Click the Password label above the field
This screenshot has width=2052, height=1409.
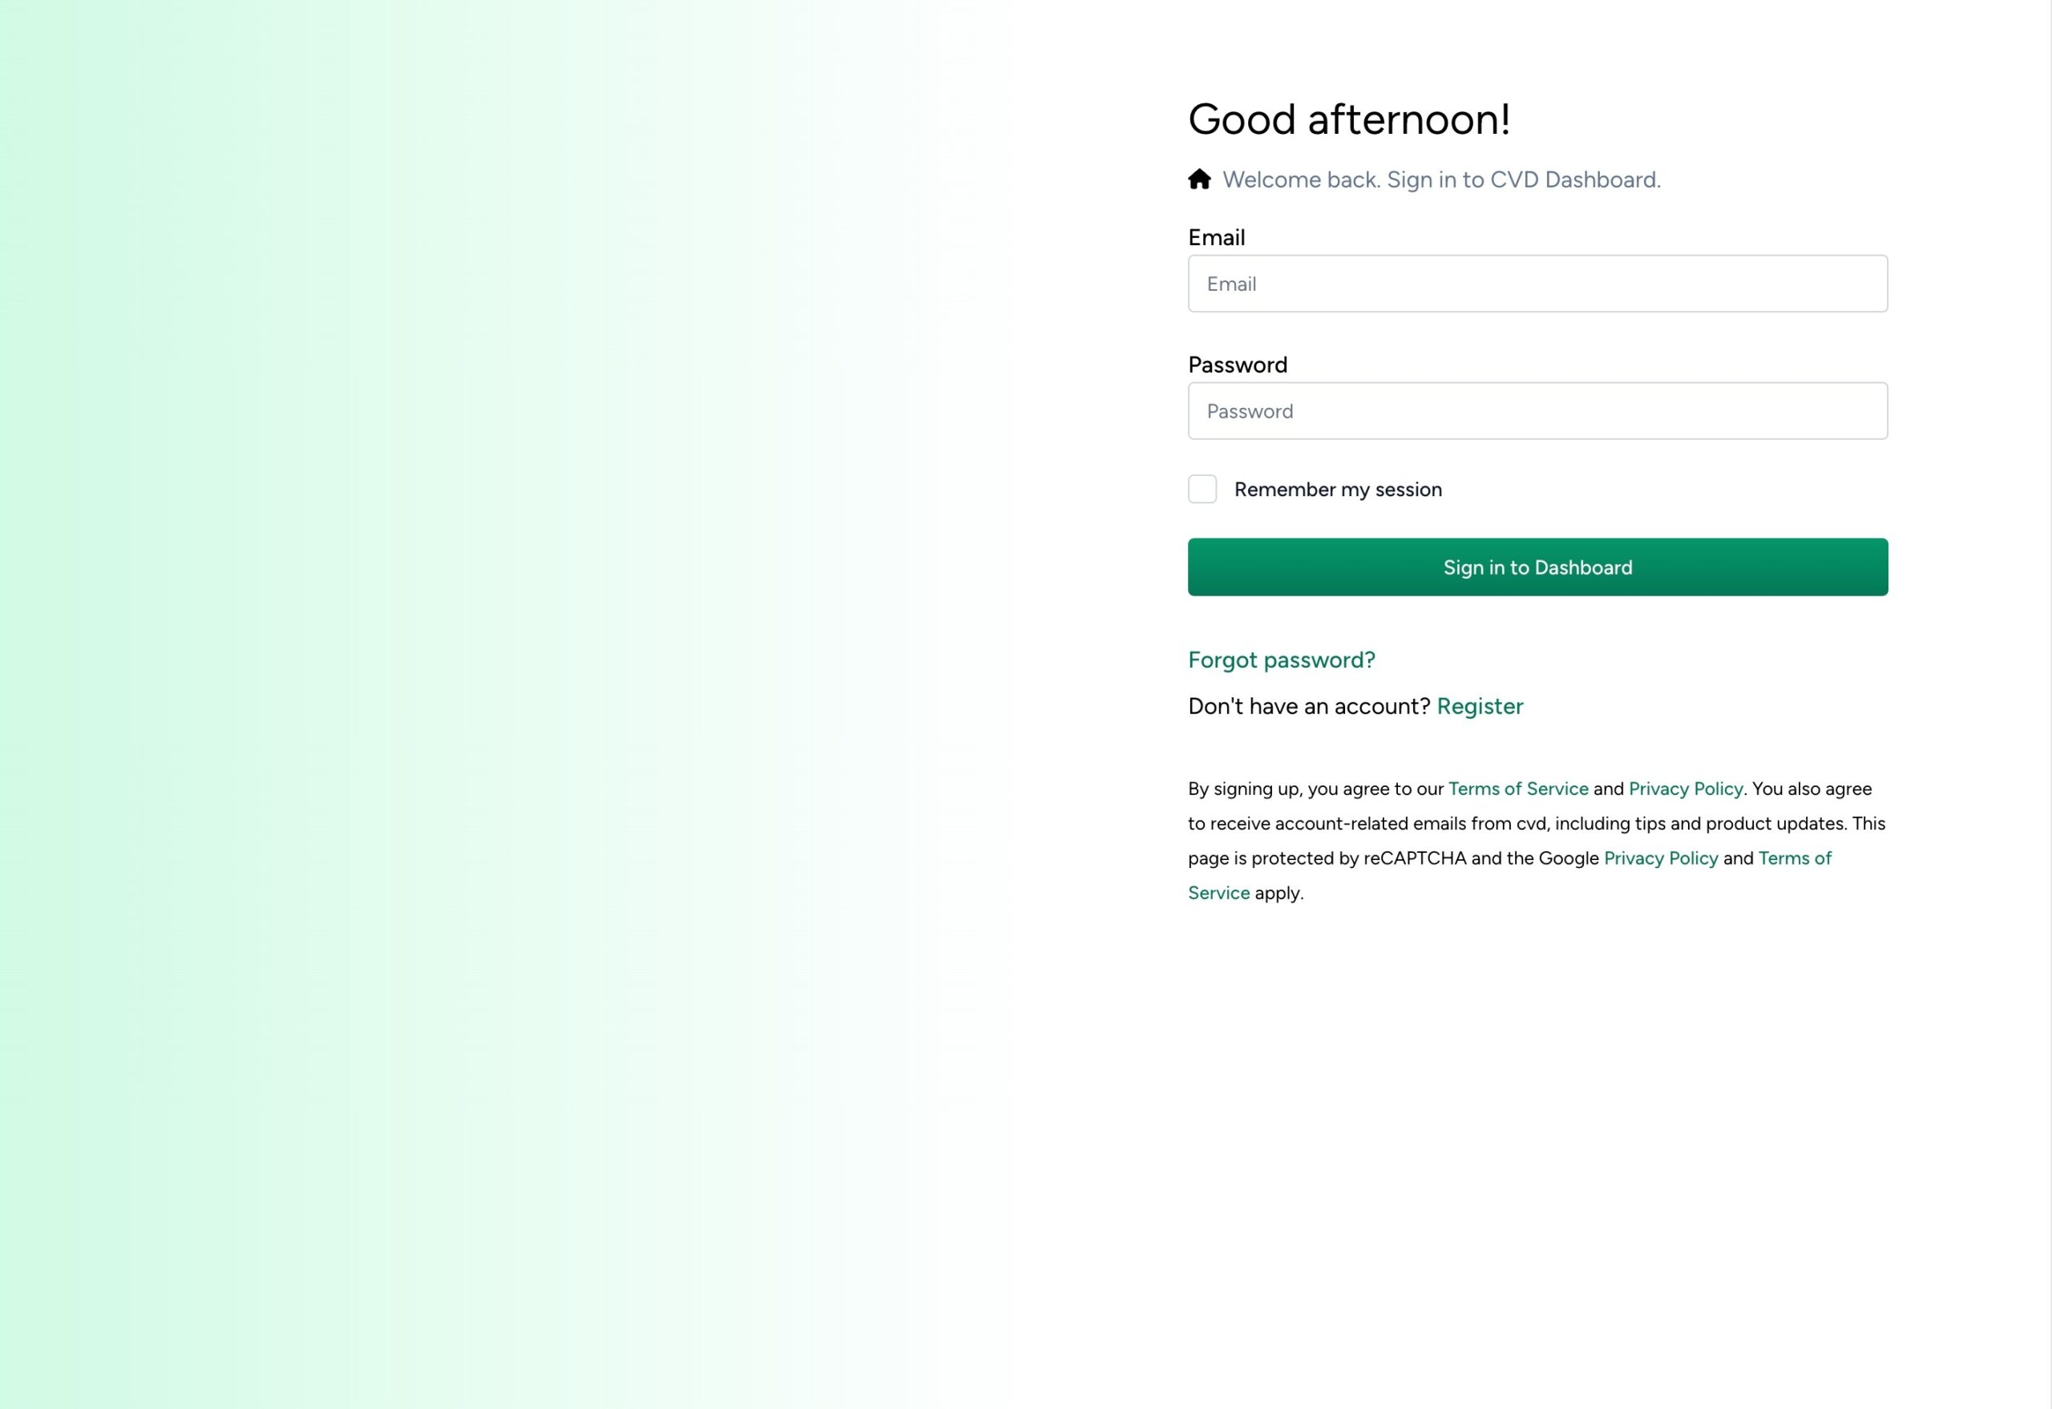coord(1238,365)
